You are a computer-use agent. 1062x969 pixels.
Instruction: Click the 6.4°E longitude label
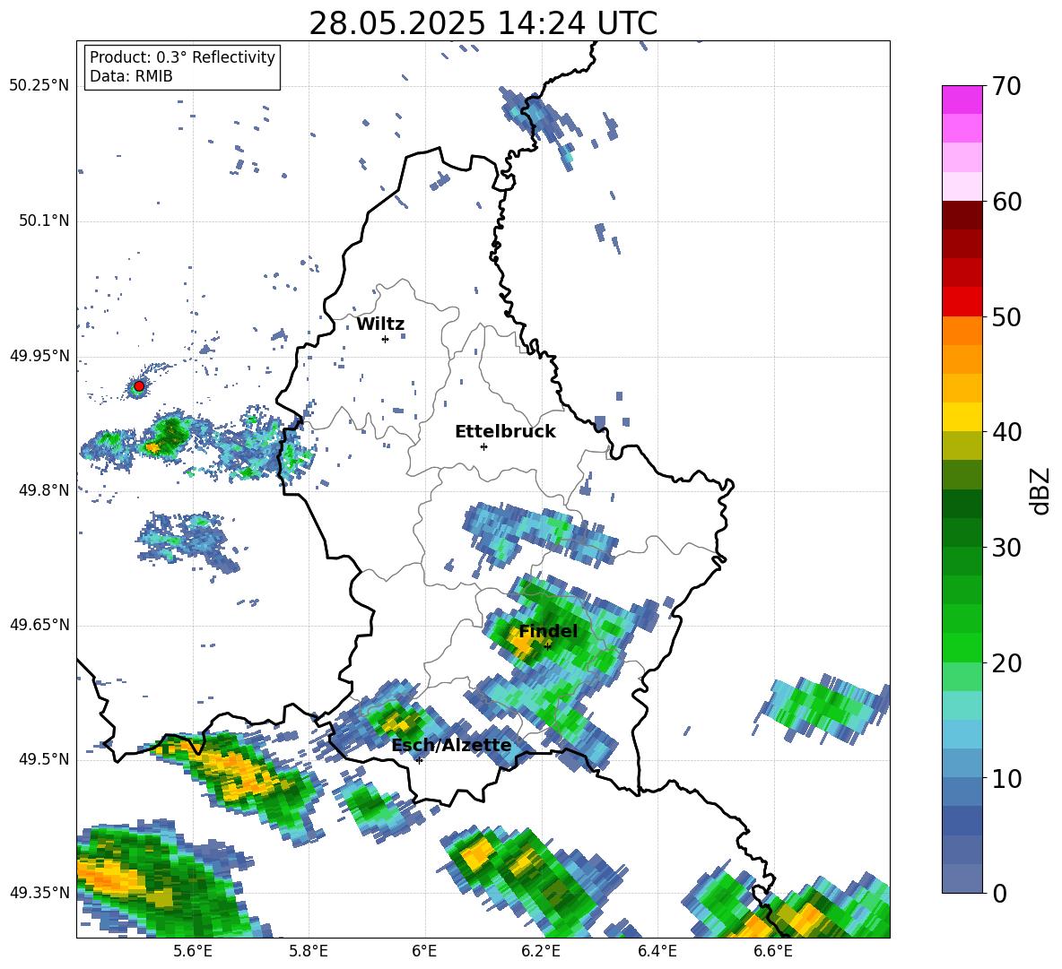point(657,952)
